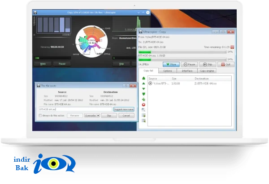The height and width of the screenshot is (184, 269).
Task: Click the magnifier search icon in copy list
Action: [x=143, y=110]
